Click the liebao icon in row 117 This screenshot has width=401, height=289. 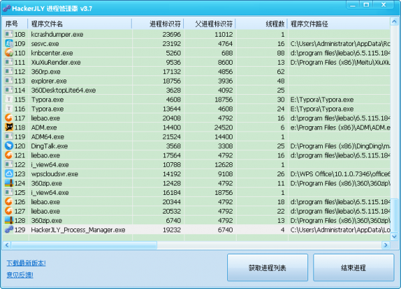(9, 118)
